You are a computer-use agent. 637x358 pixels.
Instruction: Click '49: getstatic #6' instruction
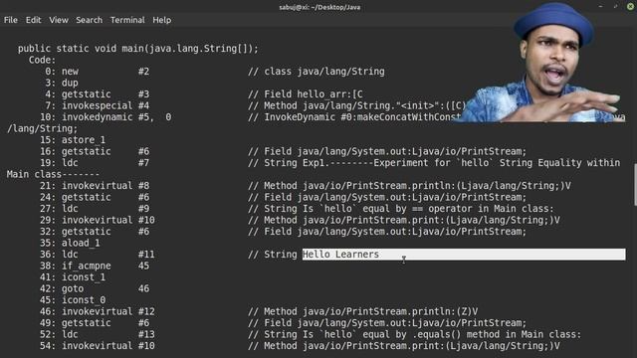95,323
